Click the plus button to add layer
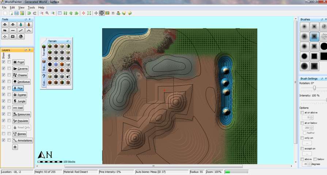The image size is (327, 175). pos(15,147)
